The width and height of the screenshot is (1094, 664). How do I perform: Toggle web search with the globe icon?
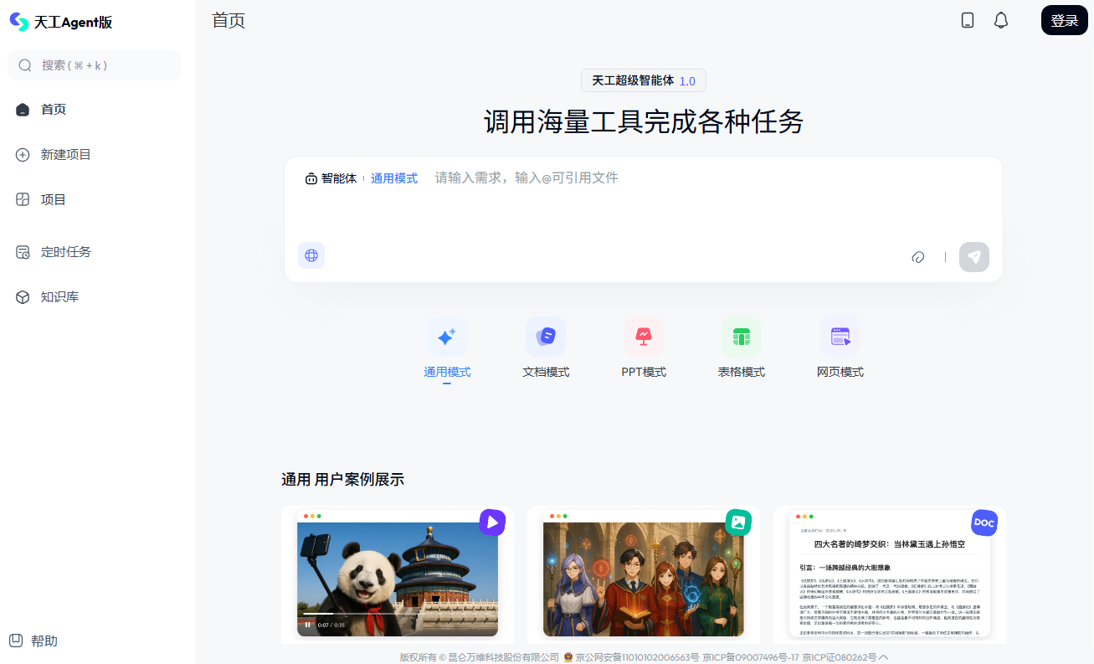[311, 255]
